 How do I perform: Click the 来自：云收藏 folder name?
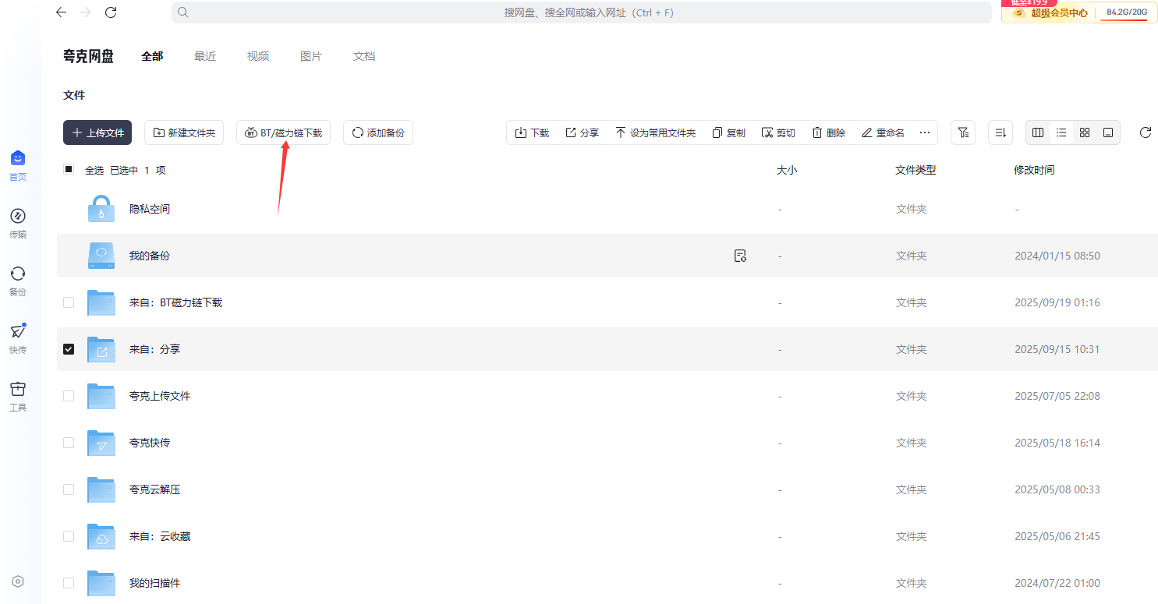(x=160, y=536)
